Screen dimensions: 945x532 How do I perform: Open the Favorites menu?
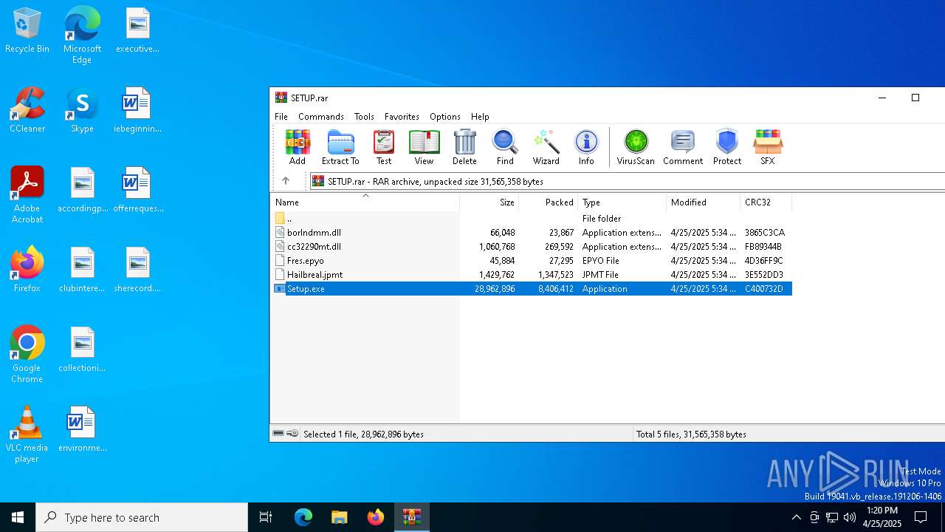pyautogui.click(x=402, y=117)
